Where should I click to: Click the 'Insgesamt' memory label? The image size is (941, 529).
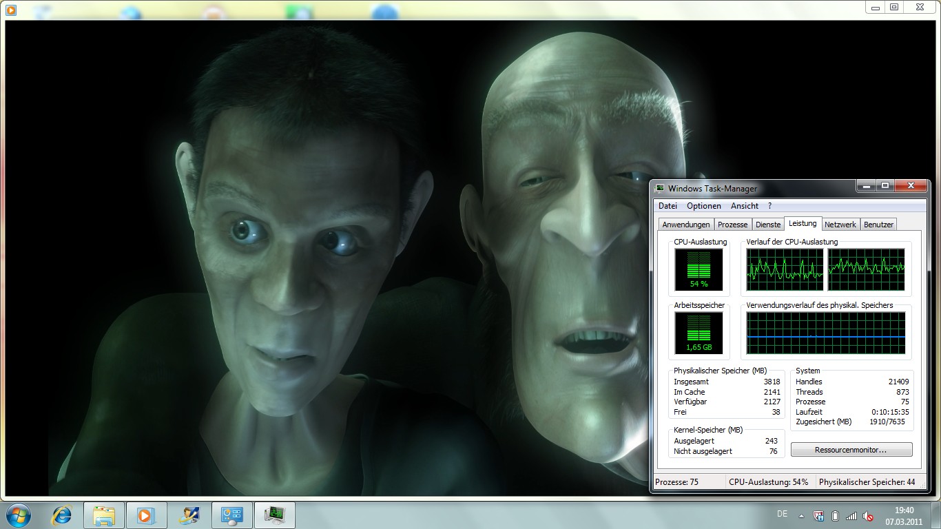(x=691, y=382)
